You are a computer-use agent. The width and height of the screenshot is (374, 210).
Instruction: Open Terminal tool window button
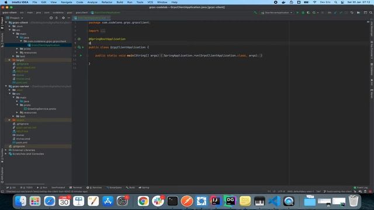pos(75,188)
